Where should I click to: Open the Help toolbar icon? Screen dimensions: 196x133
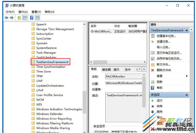tap(32, 18)
